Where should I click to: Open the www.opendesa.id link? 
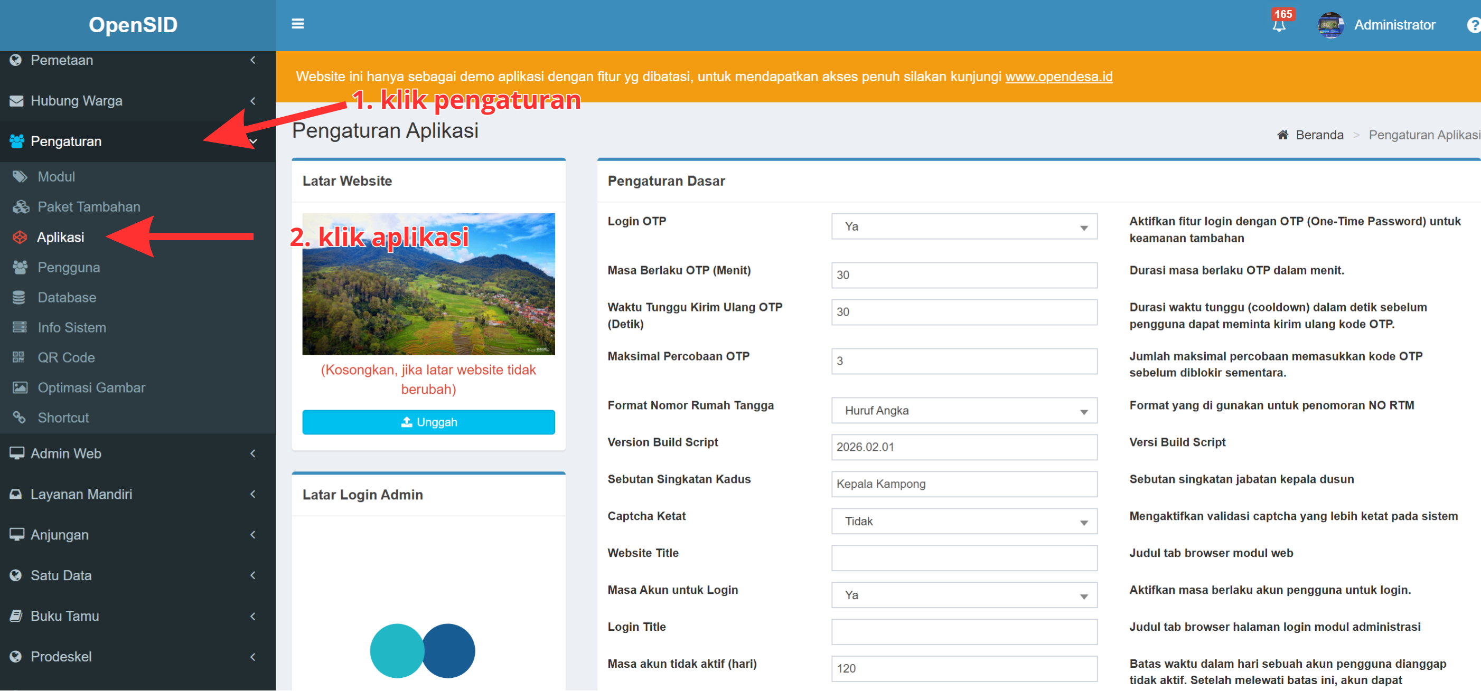[x=1058, y=77]
